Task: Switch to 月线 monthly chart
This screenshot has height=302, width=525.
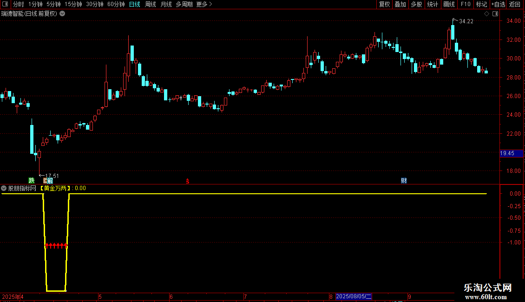Action: [166, 4]
